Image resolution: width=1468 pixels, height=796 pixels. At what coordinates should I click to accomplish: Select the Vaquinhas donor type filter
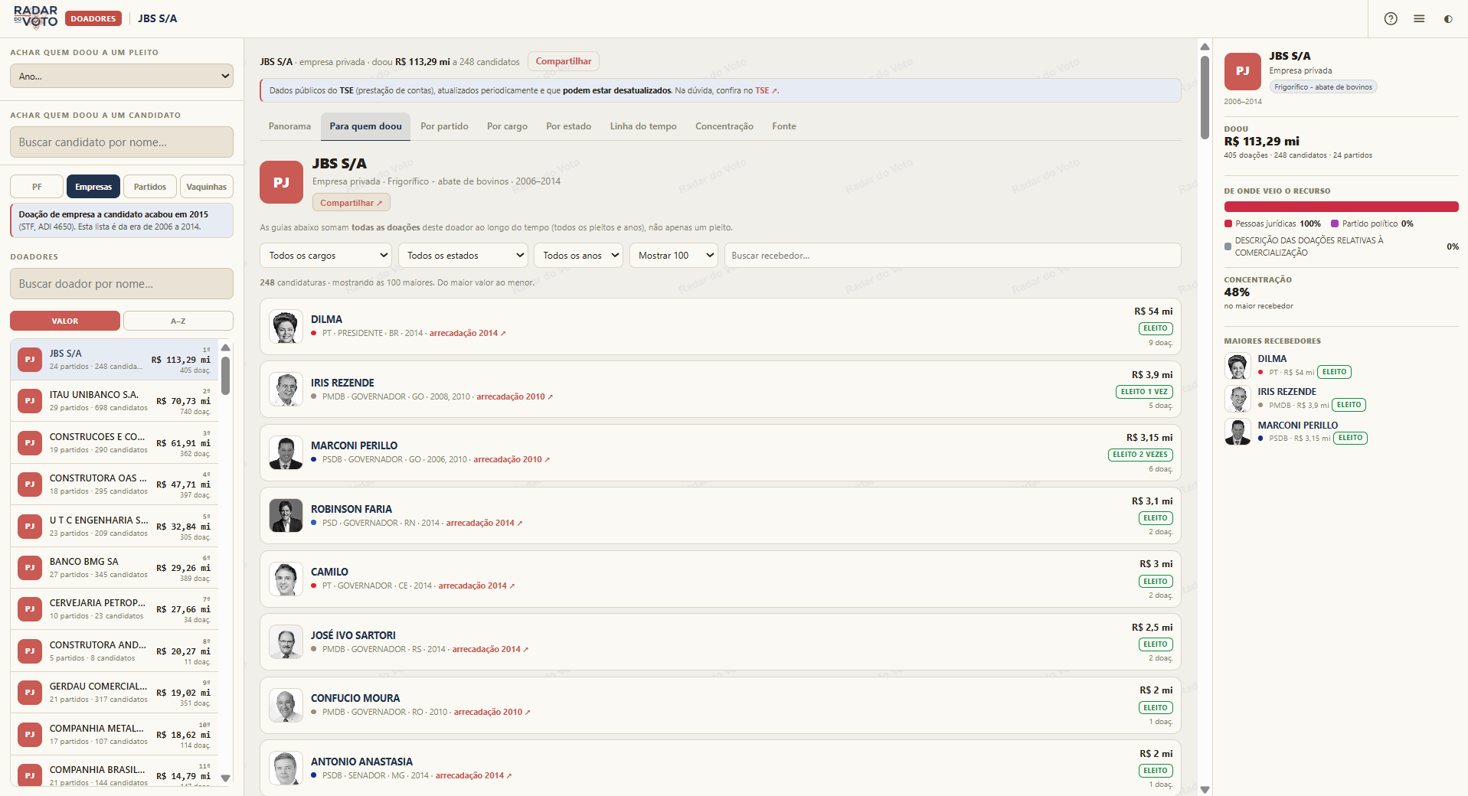(x=207, y=187)
